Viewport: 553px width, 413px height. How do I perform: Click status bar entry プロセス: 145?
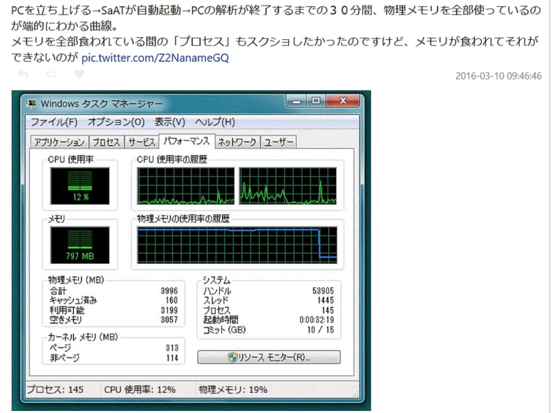click(x=55, y=390)
